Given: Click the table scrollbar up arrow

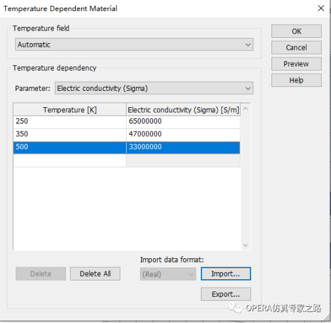Looking at the screenshot, I should (245, 109).
